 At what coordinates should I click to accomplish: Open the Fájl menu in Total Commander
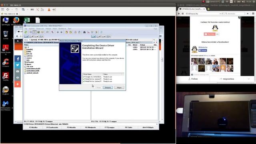click(26, 28)
